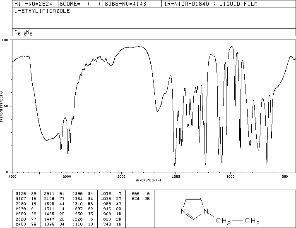This screenshot has height=228, width=296.
Task: Select peak table entry 2463
Action: click(x=21, y=224)
